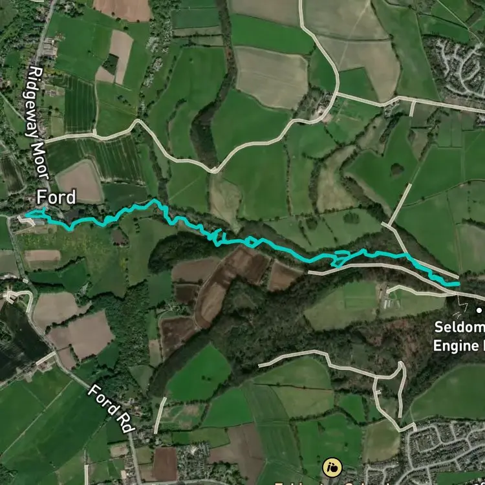Click the small diamond loop mid-route on cyan track
This screenshot has height=485, width=485.
pyautogui.click(x=251, y=242)
